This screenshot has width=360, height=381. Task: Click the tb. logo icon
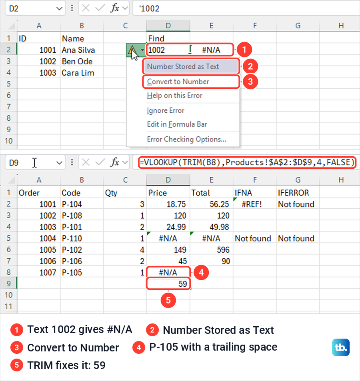341,347
